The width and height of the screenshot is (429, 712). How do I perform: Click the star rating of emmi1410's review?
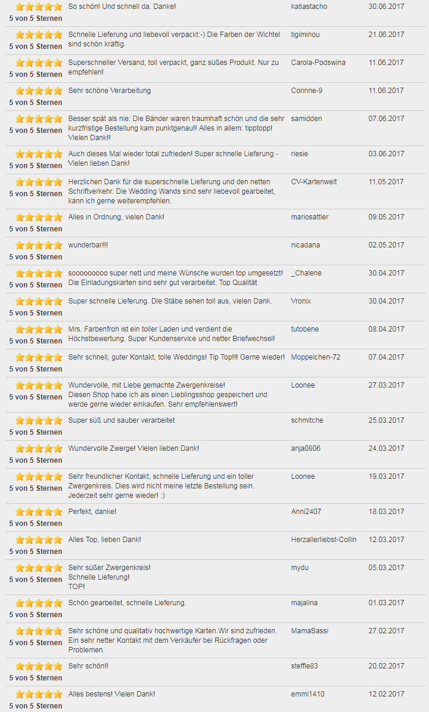39,694
